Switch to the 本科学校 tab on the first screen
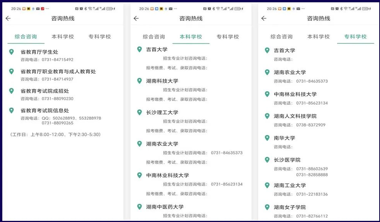The height and width of the screenshot is (222, 380). 63,37
